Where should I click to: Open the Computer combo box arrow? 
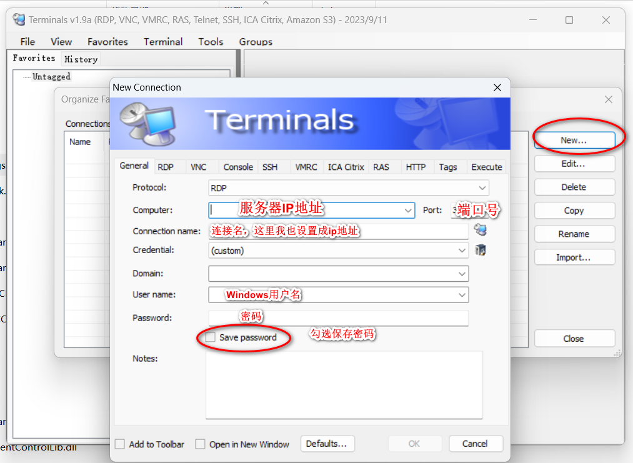click(x=408, y=211)
